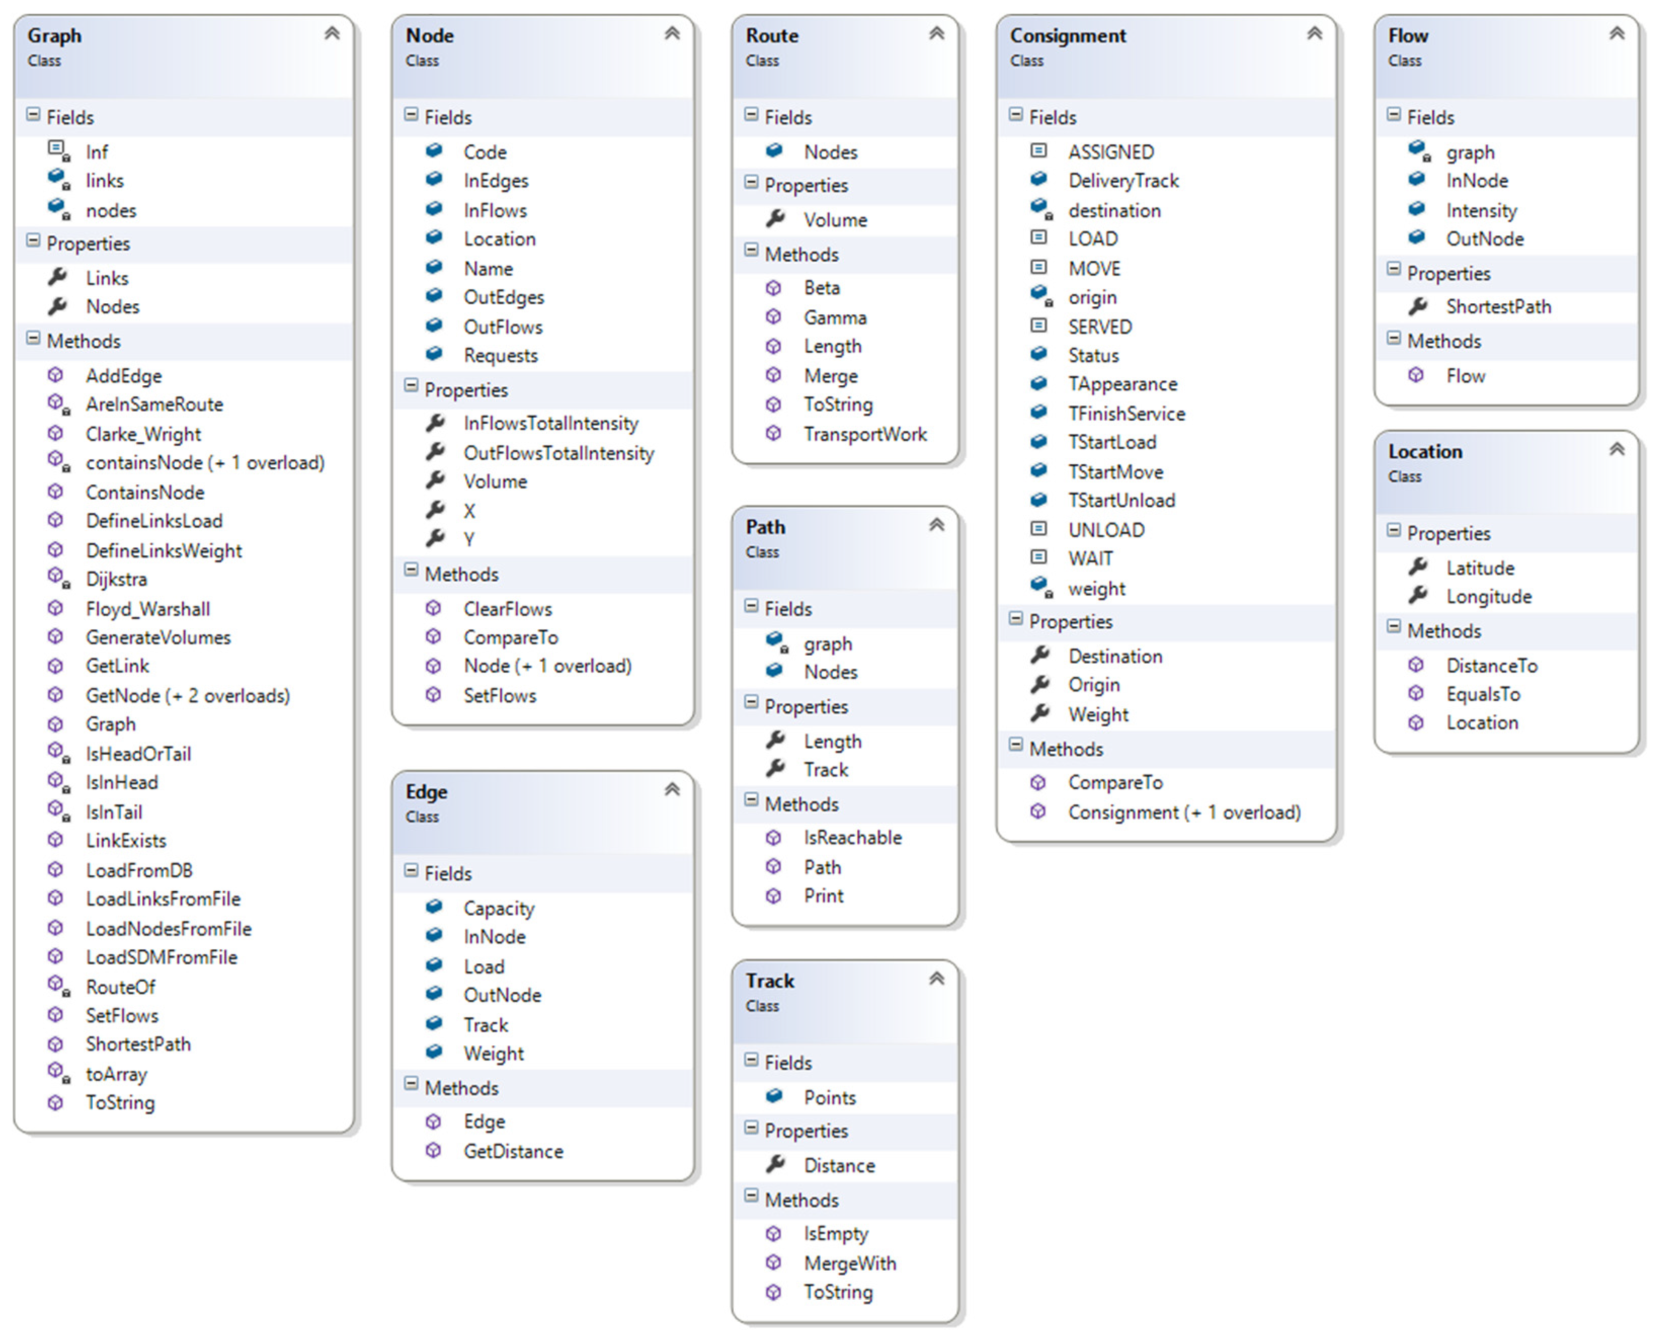The height and width of the screenshot is (1336, 1655).
Task: Select the Clarke_Wright method in Graph
Action: [143, 434]
